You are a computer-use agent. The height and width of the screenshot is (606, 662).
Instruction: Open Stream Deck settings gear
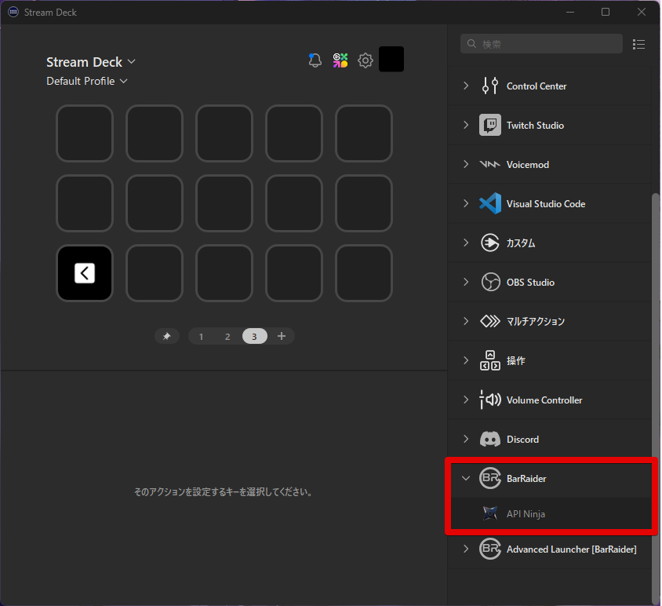click(x=366, y=60)
